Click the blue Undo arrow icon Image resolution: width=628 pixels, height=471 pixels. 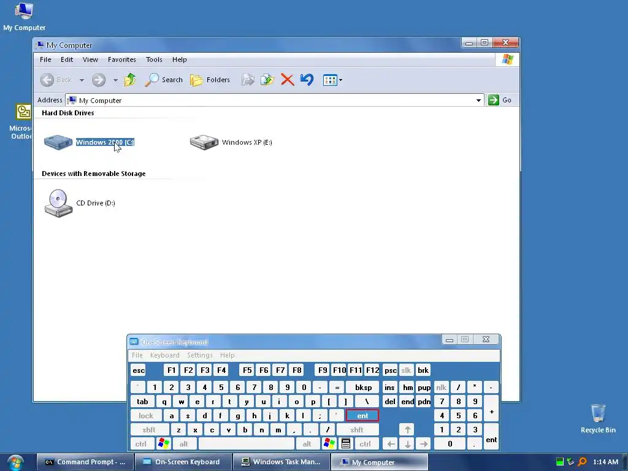pos(307,79)
